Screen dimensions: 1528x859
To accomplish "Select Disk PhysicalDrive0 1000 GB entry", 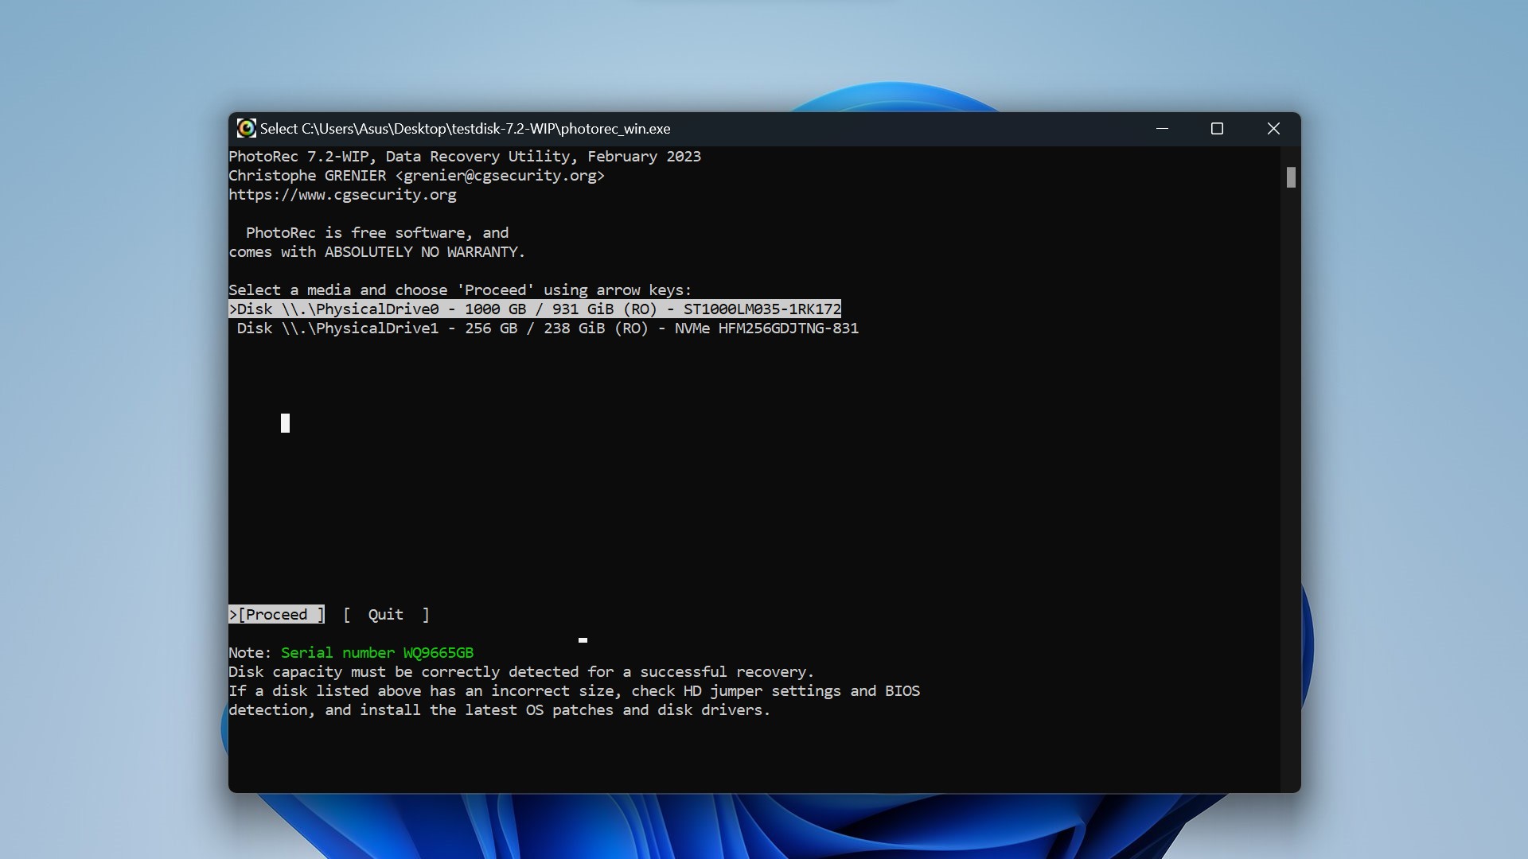I will 535,309.
